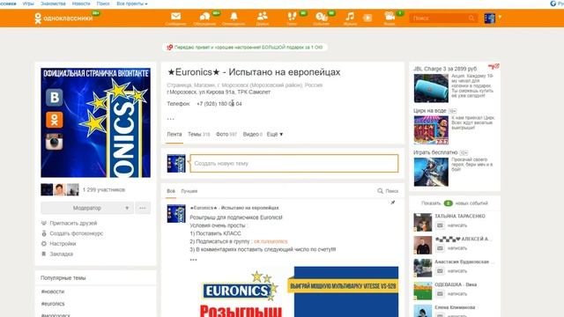This screenshot has width=564, height=317.
Task: Click the Закладка bookmark icon
Action: click(44, 254)
